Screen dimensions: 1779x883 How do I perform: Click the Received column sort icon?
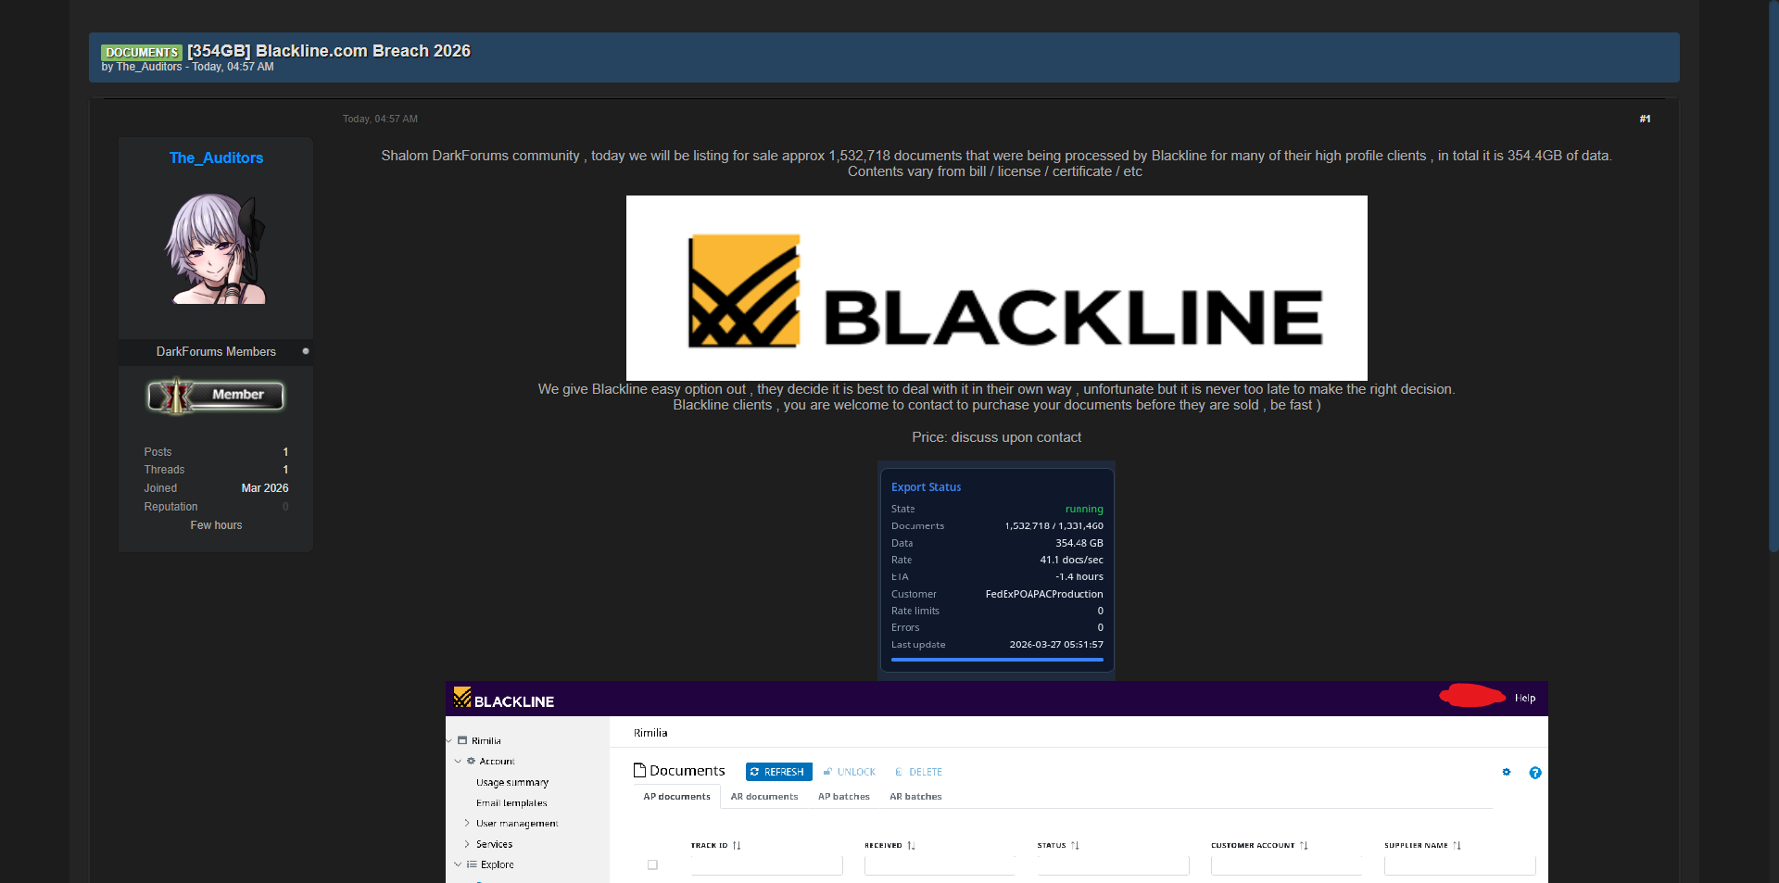tap(911, 845)
